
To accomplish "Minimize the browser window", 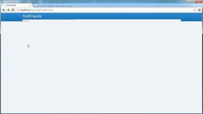I will (189, 2).
